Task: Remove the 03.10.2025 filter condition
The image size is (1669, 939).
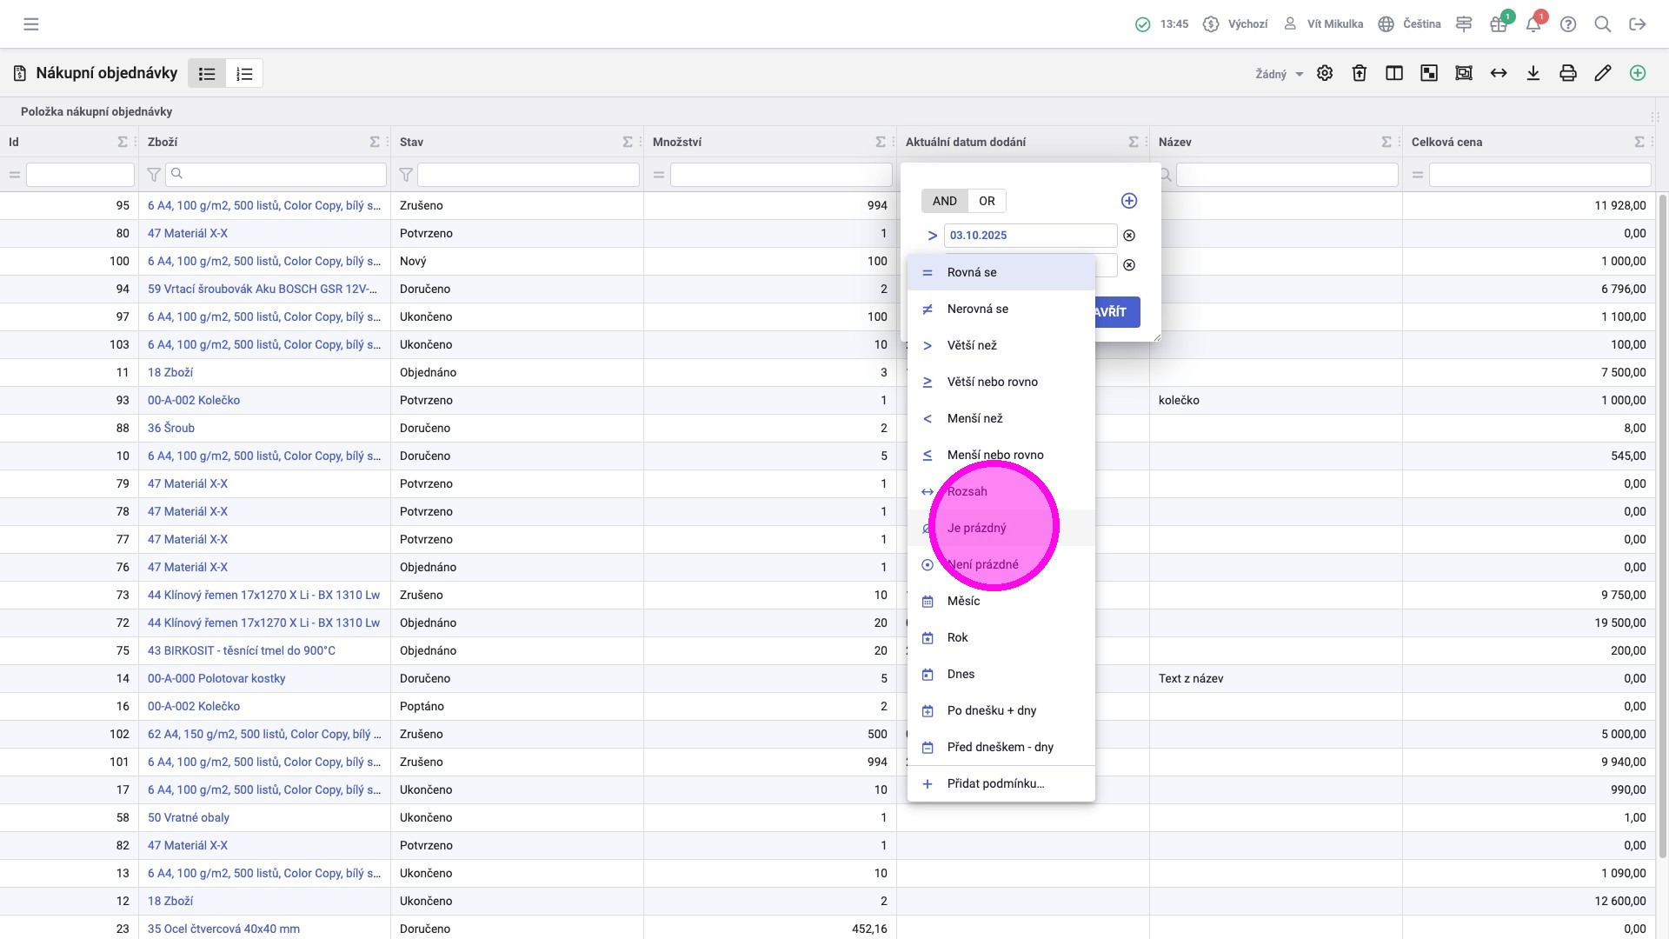Action: click(1129, 236)
